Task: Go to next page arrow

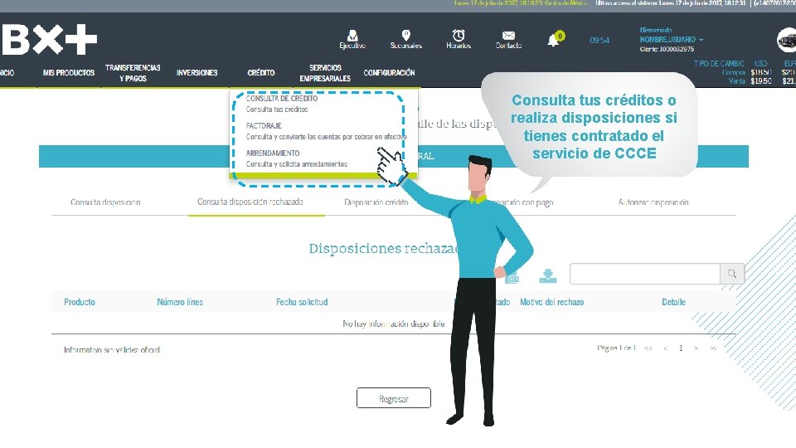Action: (696, 348)
